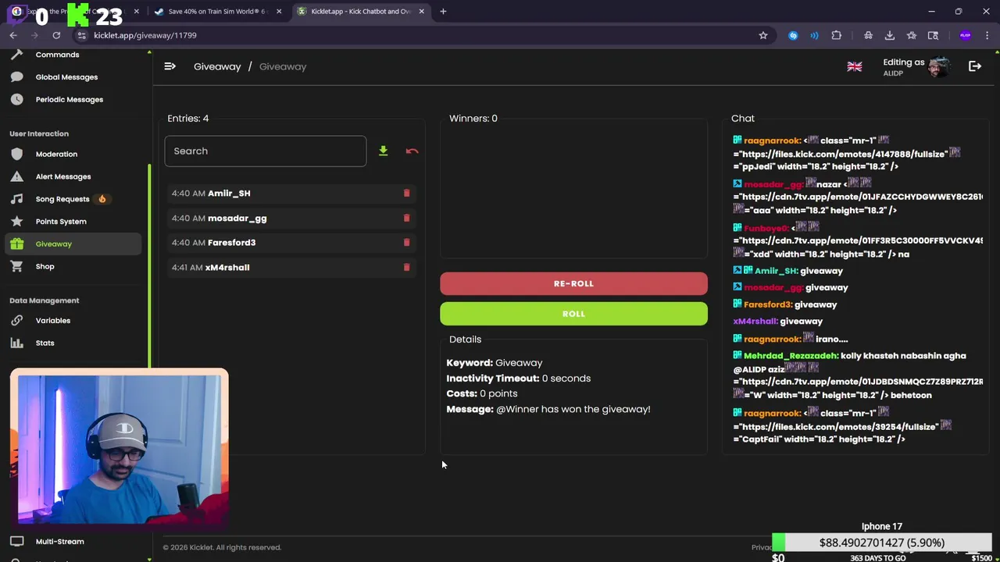Screen dimensions: 1000x562
Task: Click the Amiir_SH entry name
Action: tap(229, 193)
